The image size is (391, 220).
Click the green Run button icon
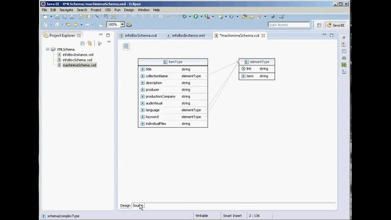(196, 16)
